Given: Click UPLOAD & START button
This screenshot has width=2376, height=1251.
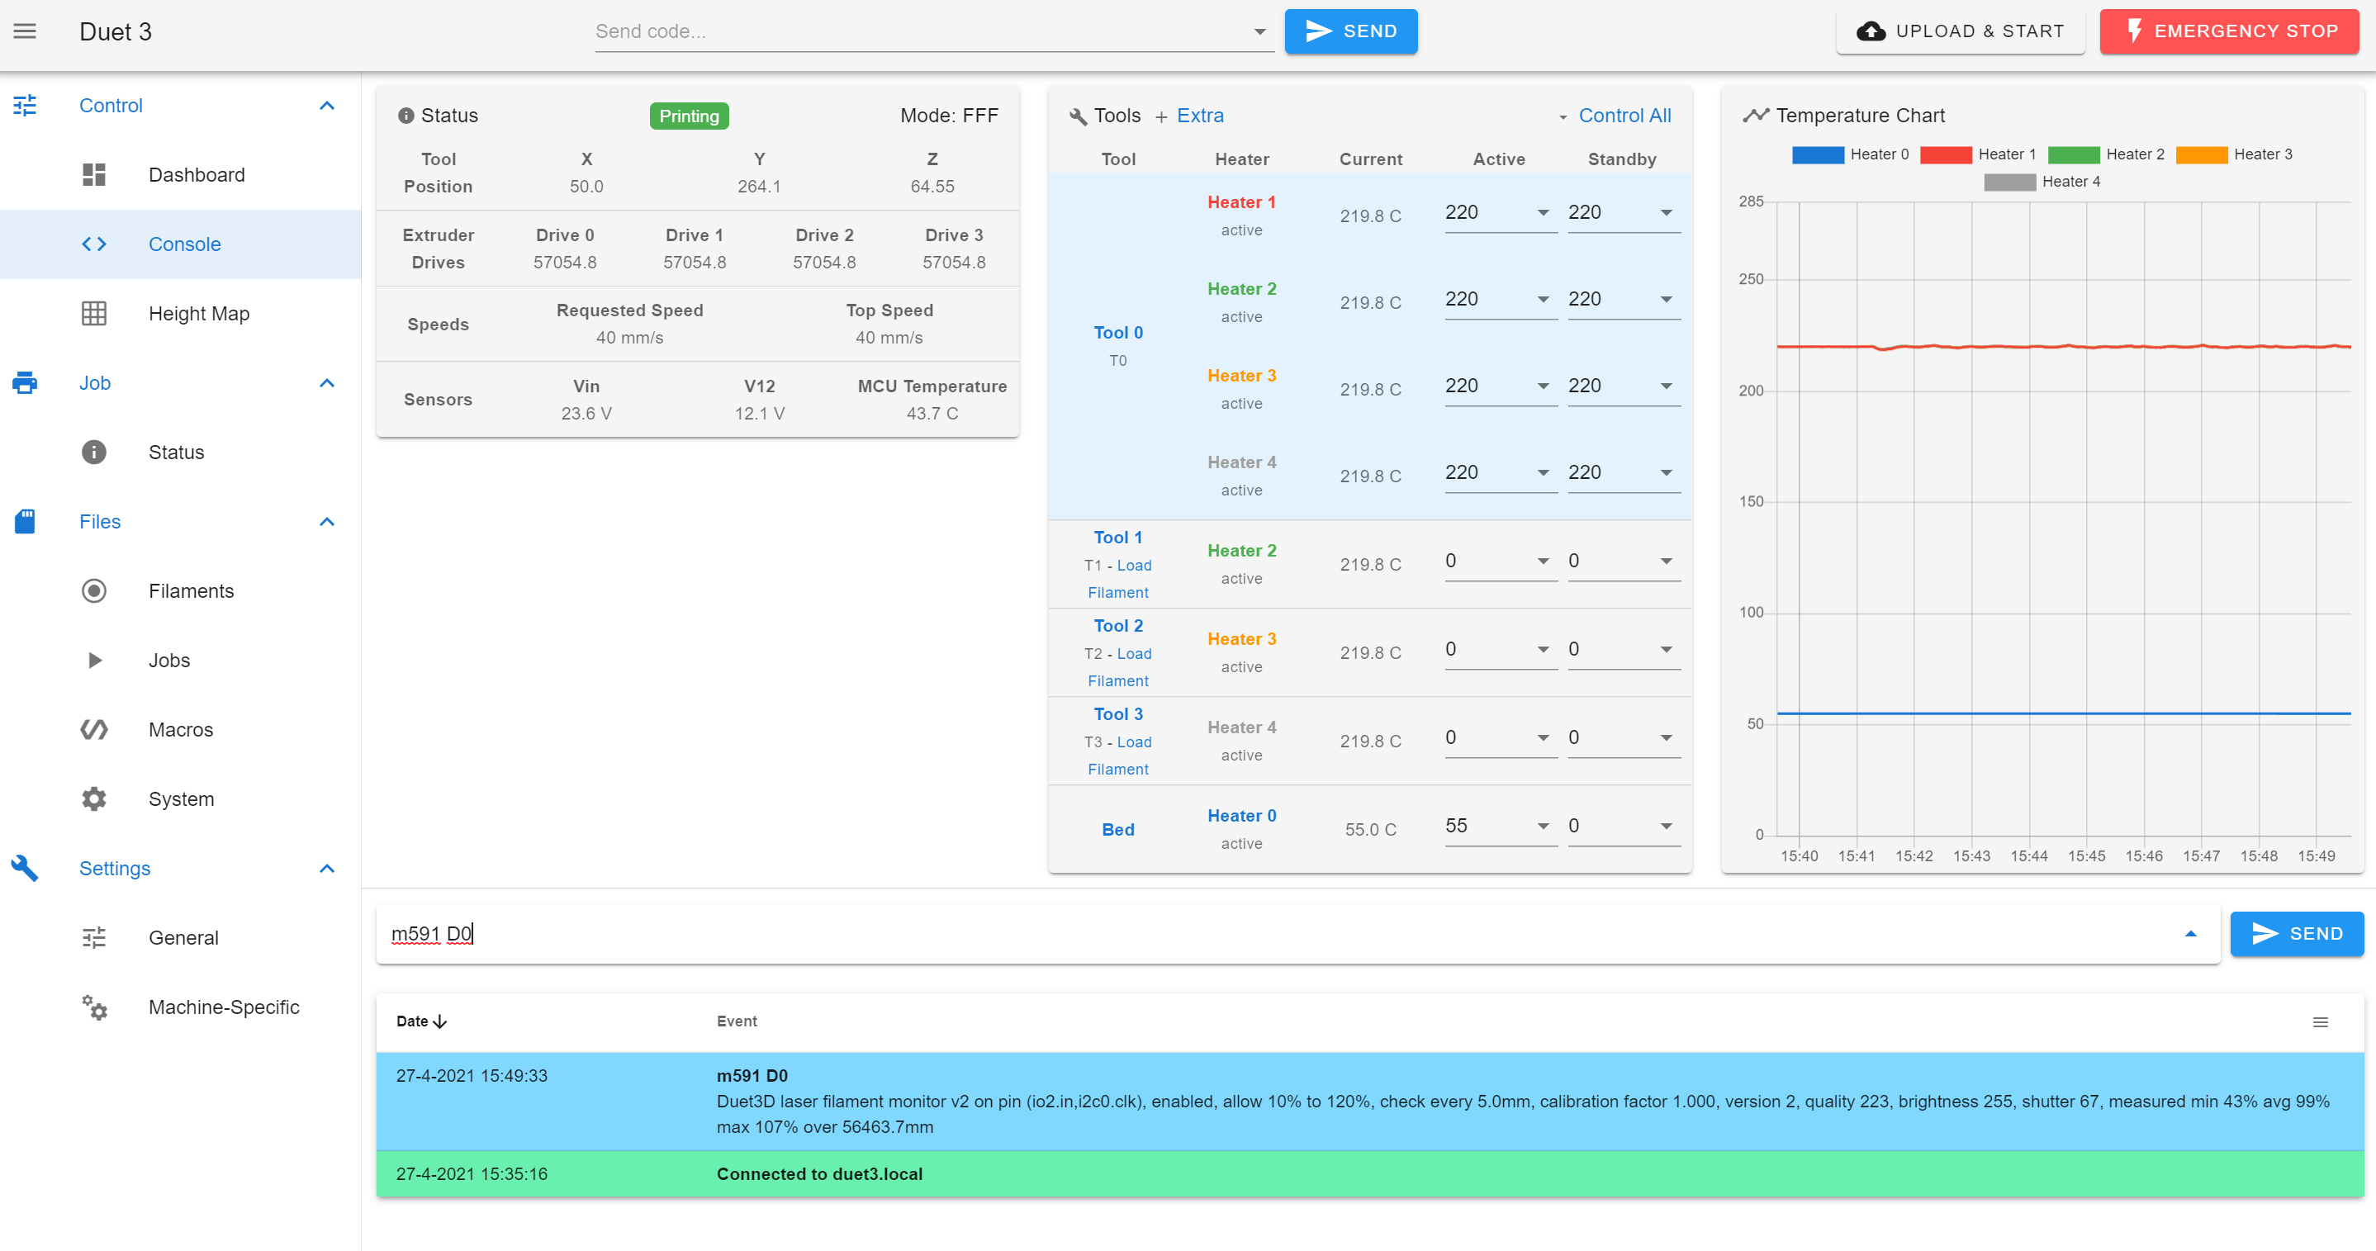Looking at the screenshot, I should click(1960, 31).
